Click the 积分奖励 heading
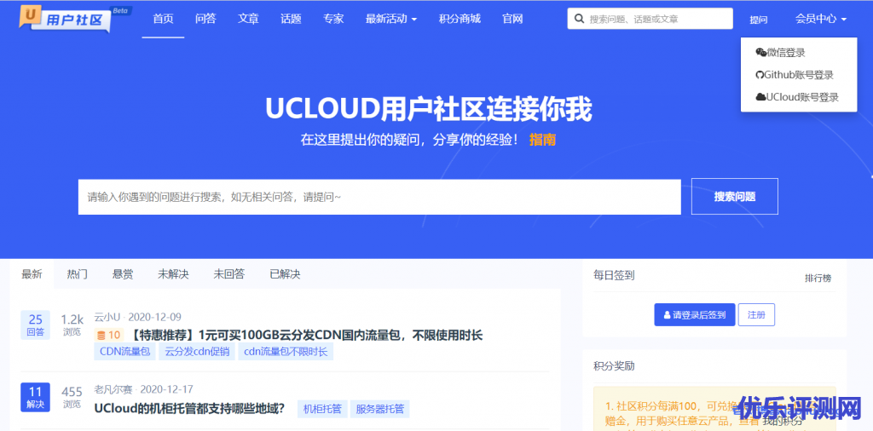 click(x=614, y=366)
